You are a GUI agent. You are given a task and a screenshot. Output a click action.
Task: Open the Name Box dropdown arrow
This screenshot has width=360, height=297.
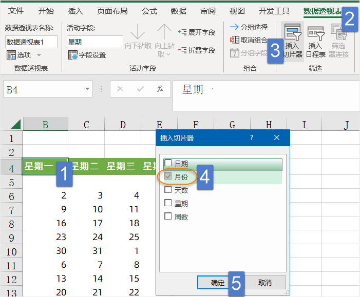pyautogui.click(x=88, y=89)
